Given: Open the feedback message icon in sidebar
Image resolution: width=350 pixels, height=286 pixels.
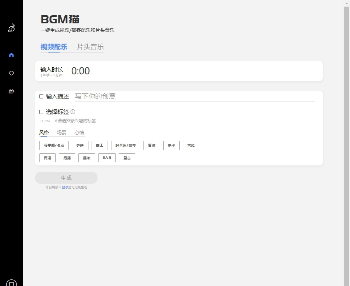Looking at the screenshot, I should pos(11,91).
